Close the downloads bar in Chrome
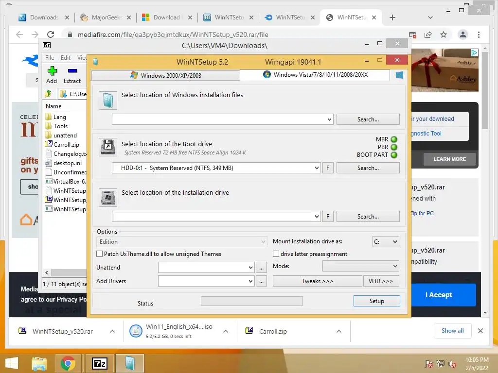 (480, 331)
